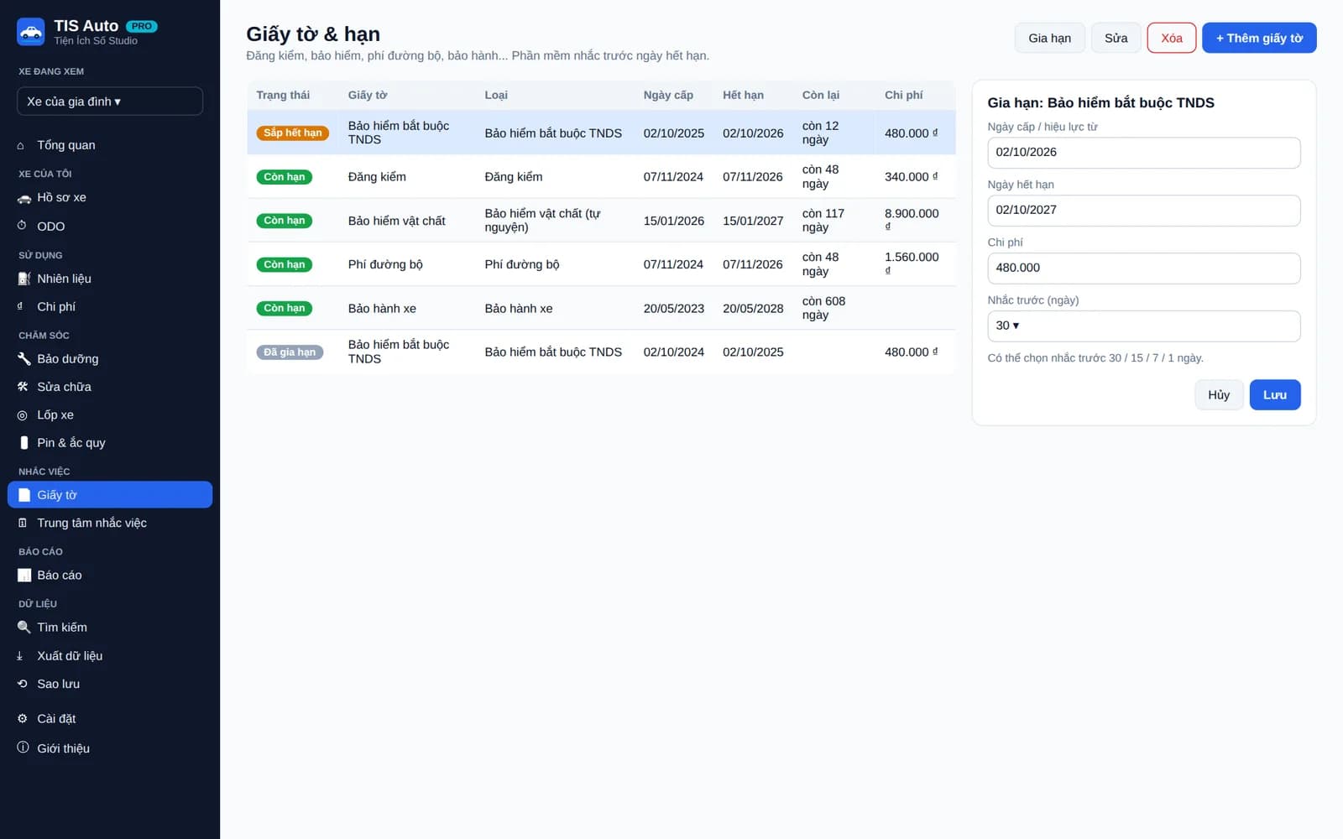The height and width of the screenshot is (839, 1343).
Task: Click the TIS Auto car logo icon
Action: coord(31,32)
